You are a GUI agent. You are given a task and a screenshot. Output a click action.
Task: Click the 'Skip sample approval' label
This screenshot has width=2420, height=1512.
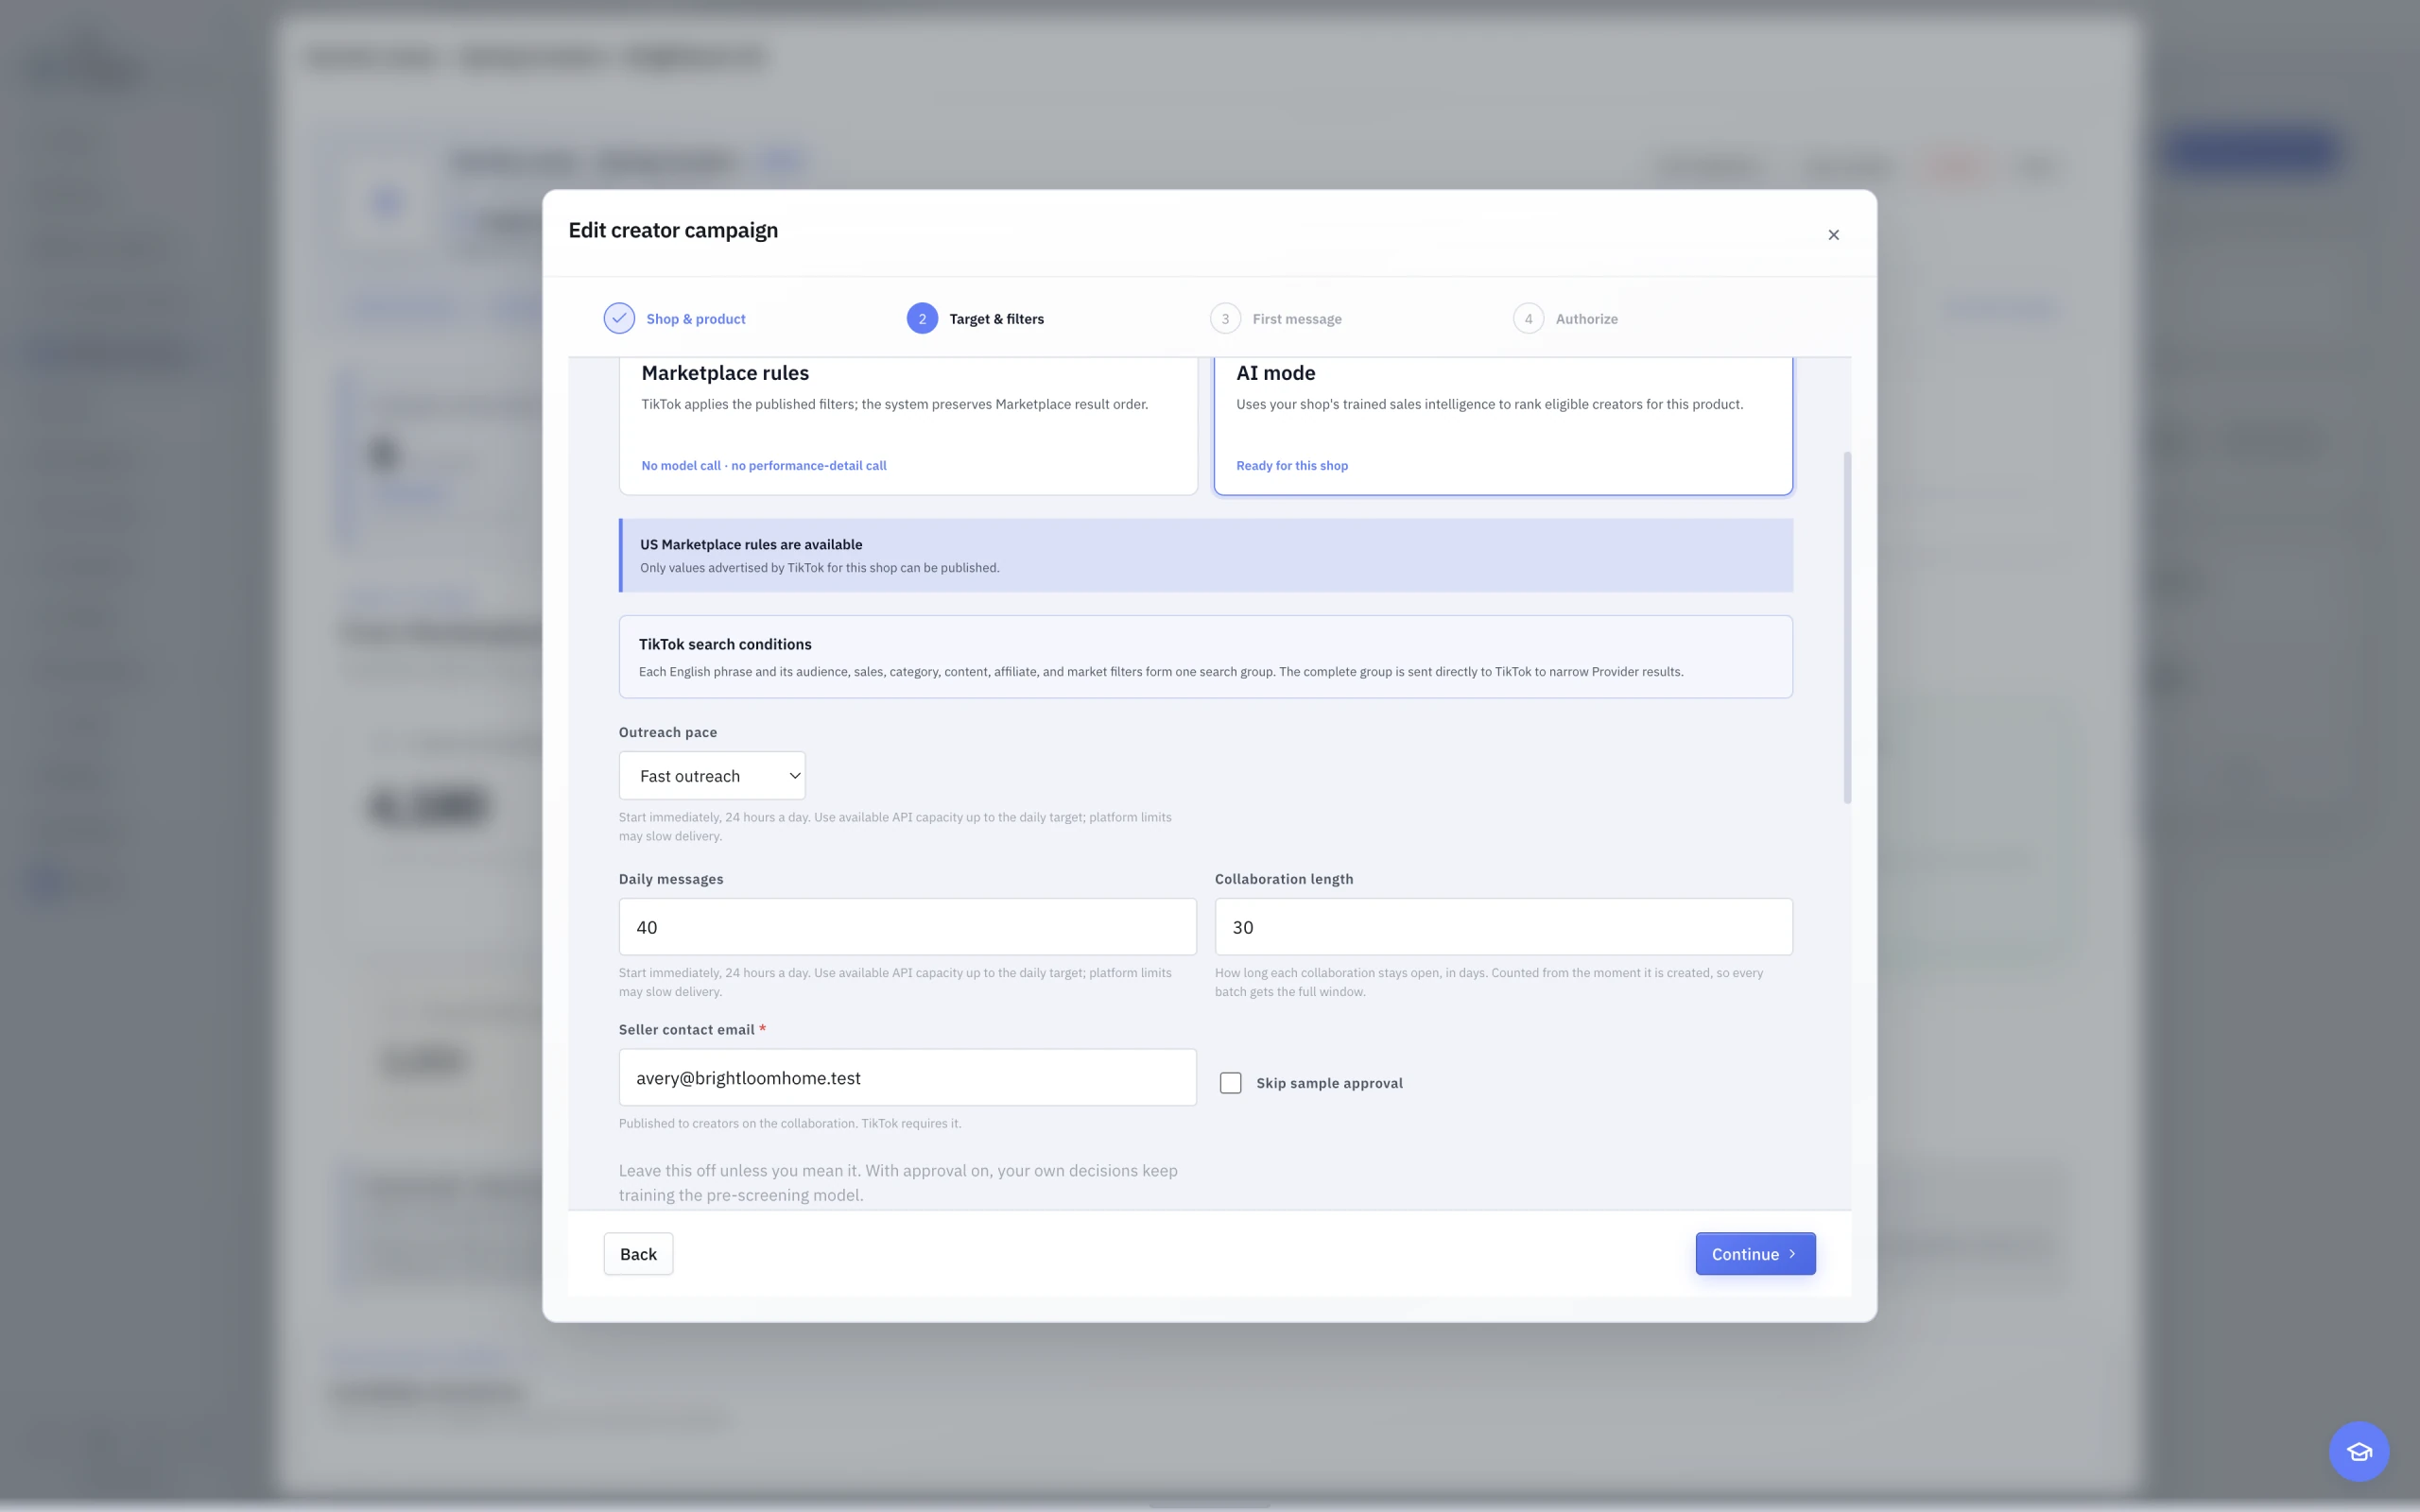1329,1083
